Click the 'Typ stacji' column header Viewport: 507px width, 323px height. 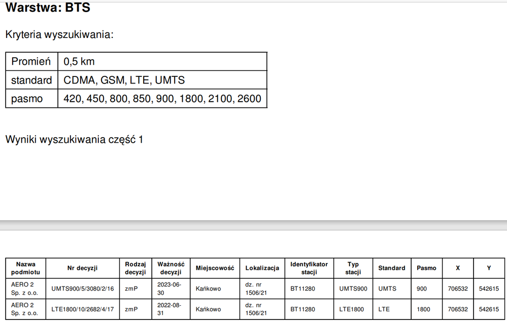click(353, 268)
